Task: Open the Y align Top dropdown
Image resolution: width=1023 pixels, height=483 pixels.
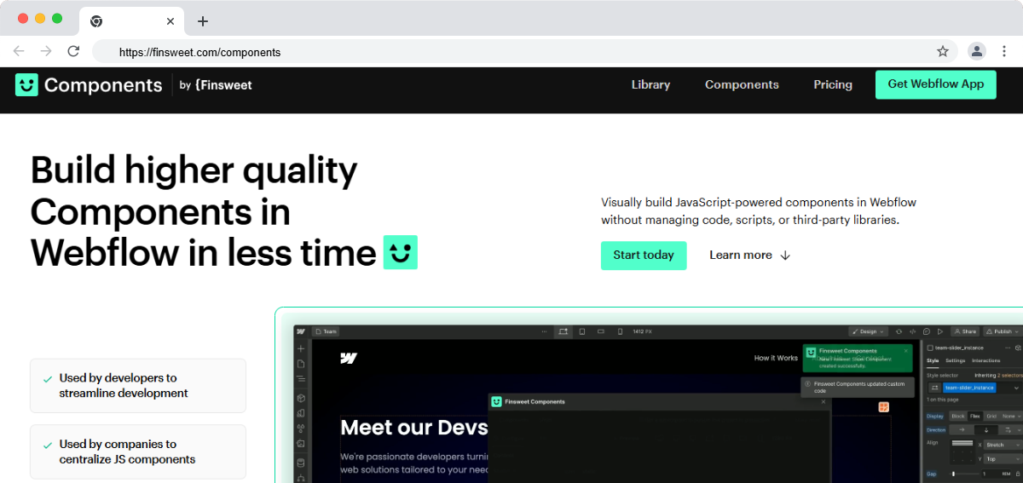Action: (1003, 459)
